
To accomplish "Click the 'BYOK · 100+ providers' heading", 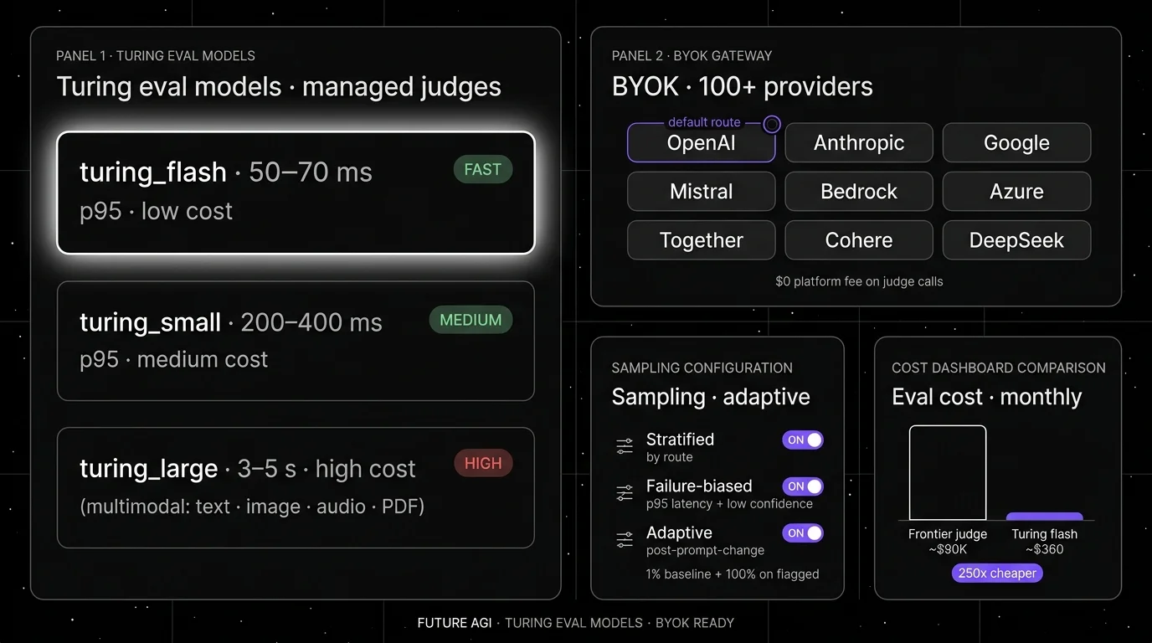I will coord(743,86).
